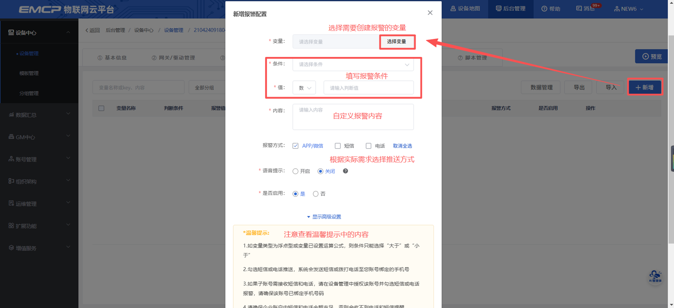This screenshot has width=674, height=308.
Task: Click the 请选择变量 variable field
Action: tap(336, 42)
